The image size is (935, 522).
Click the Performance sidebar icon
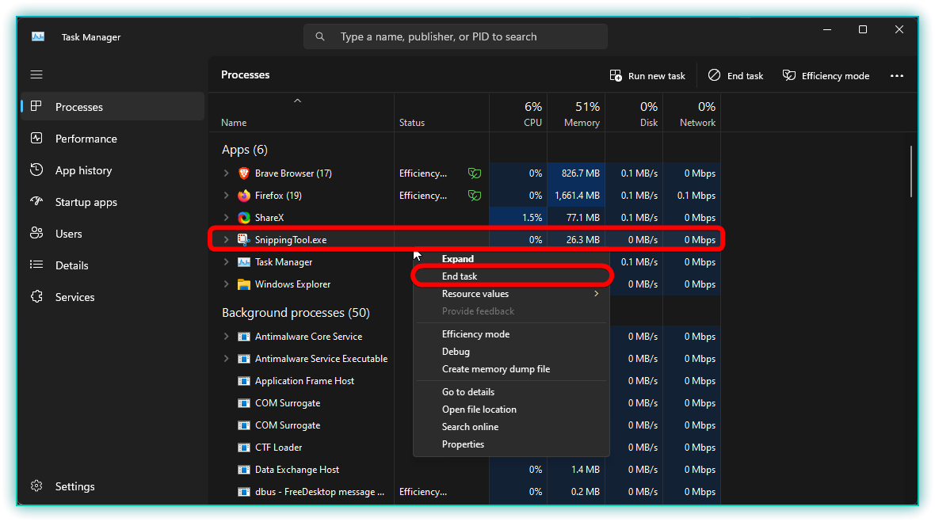36,139
